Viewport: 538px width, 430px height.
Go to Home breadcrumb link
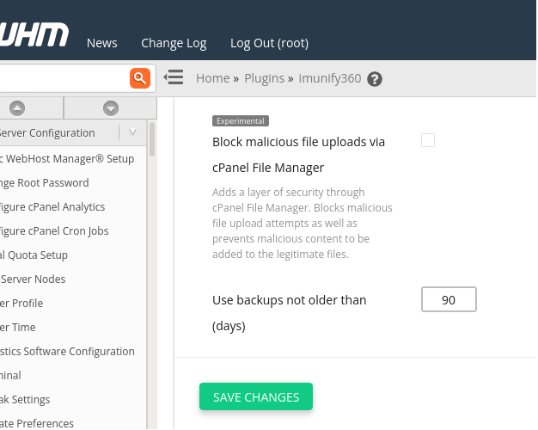click(x=212, y=78)
